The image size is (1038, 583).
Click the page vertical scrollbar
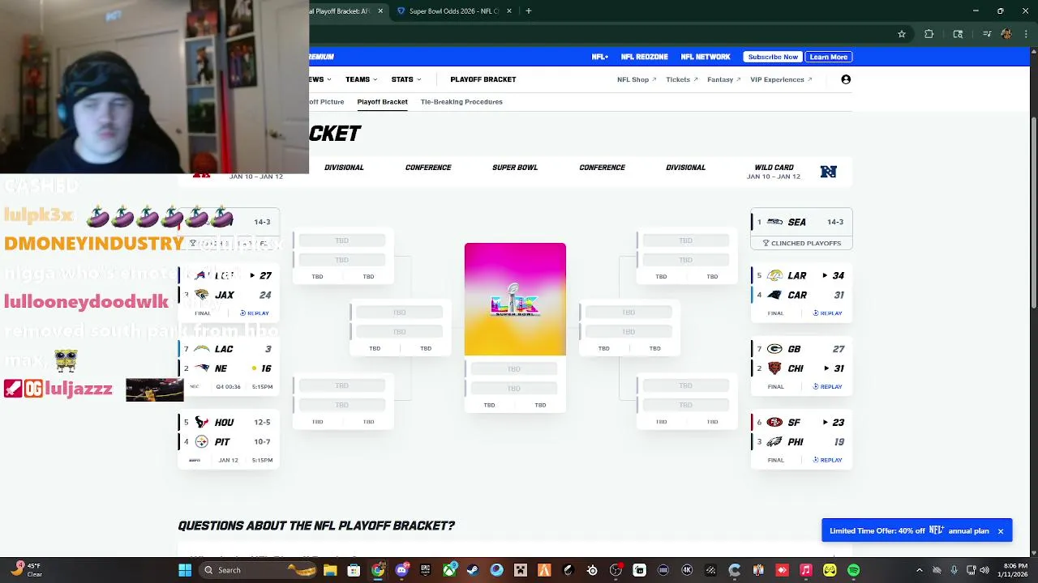point(1034,213)
